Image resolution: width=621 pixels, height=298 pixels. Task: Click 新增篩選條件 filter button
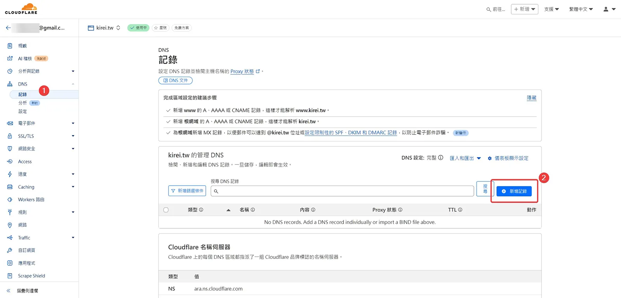[187, 191]
